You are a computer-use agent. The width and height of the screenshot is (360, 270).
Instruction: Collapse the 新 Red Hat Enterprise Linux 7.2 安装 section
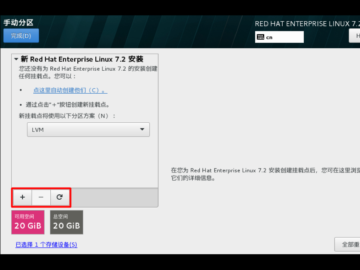tap(16, 59)
